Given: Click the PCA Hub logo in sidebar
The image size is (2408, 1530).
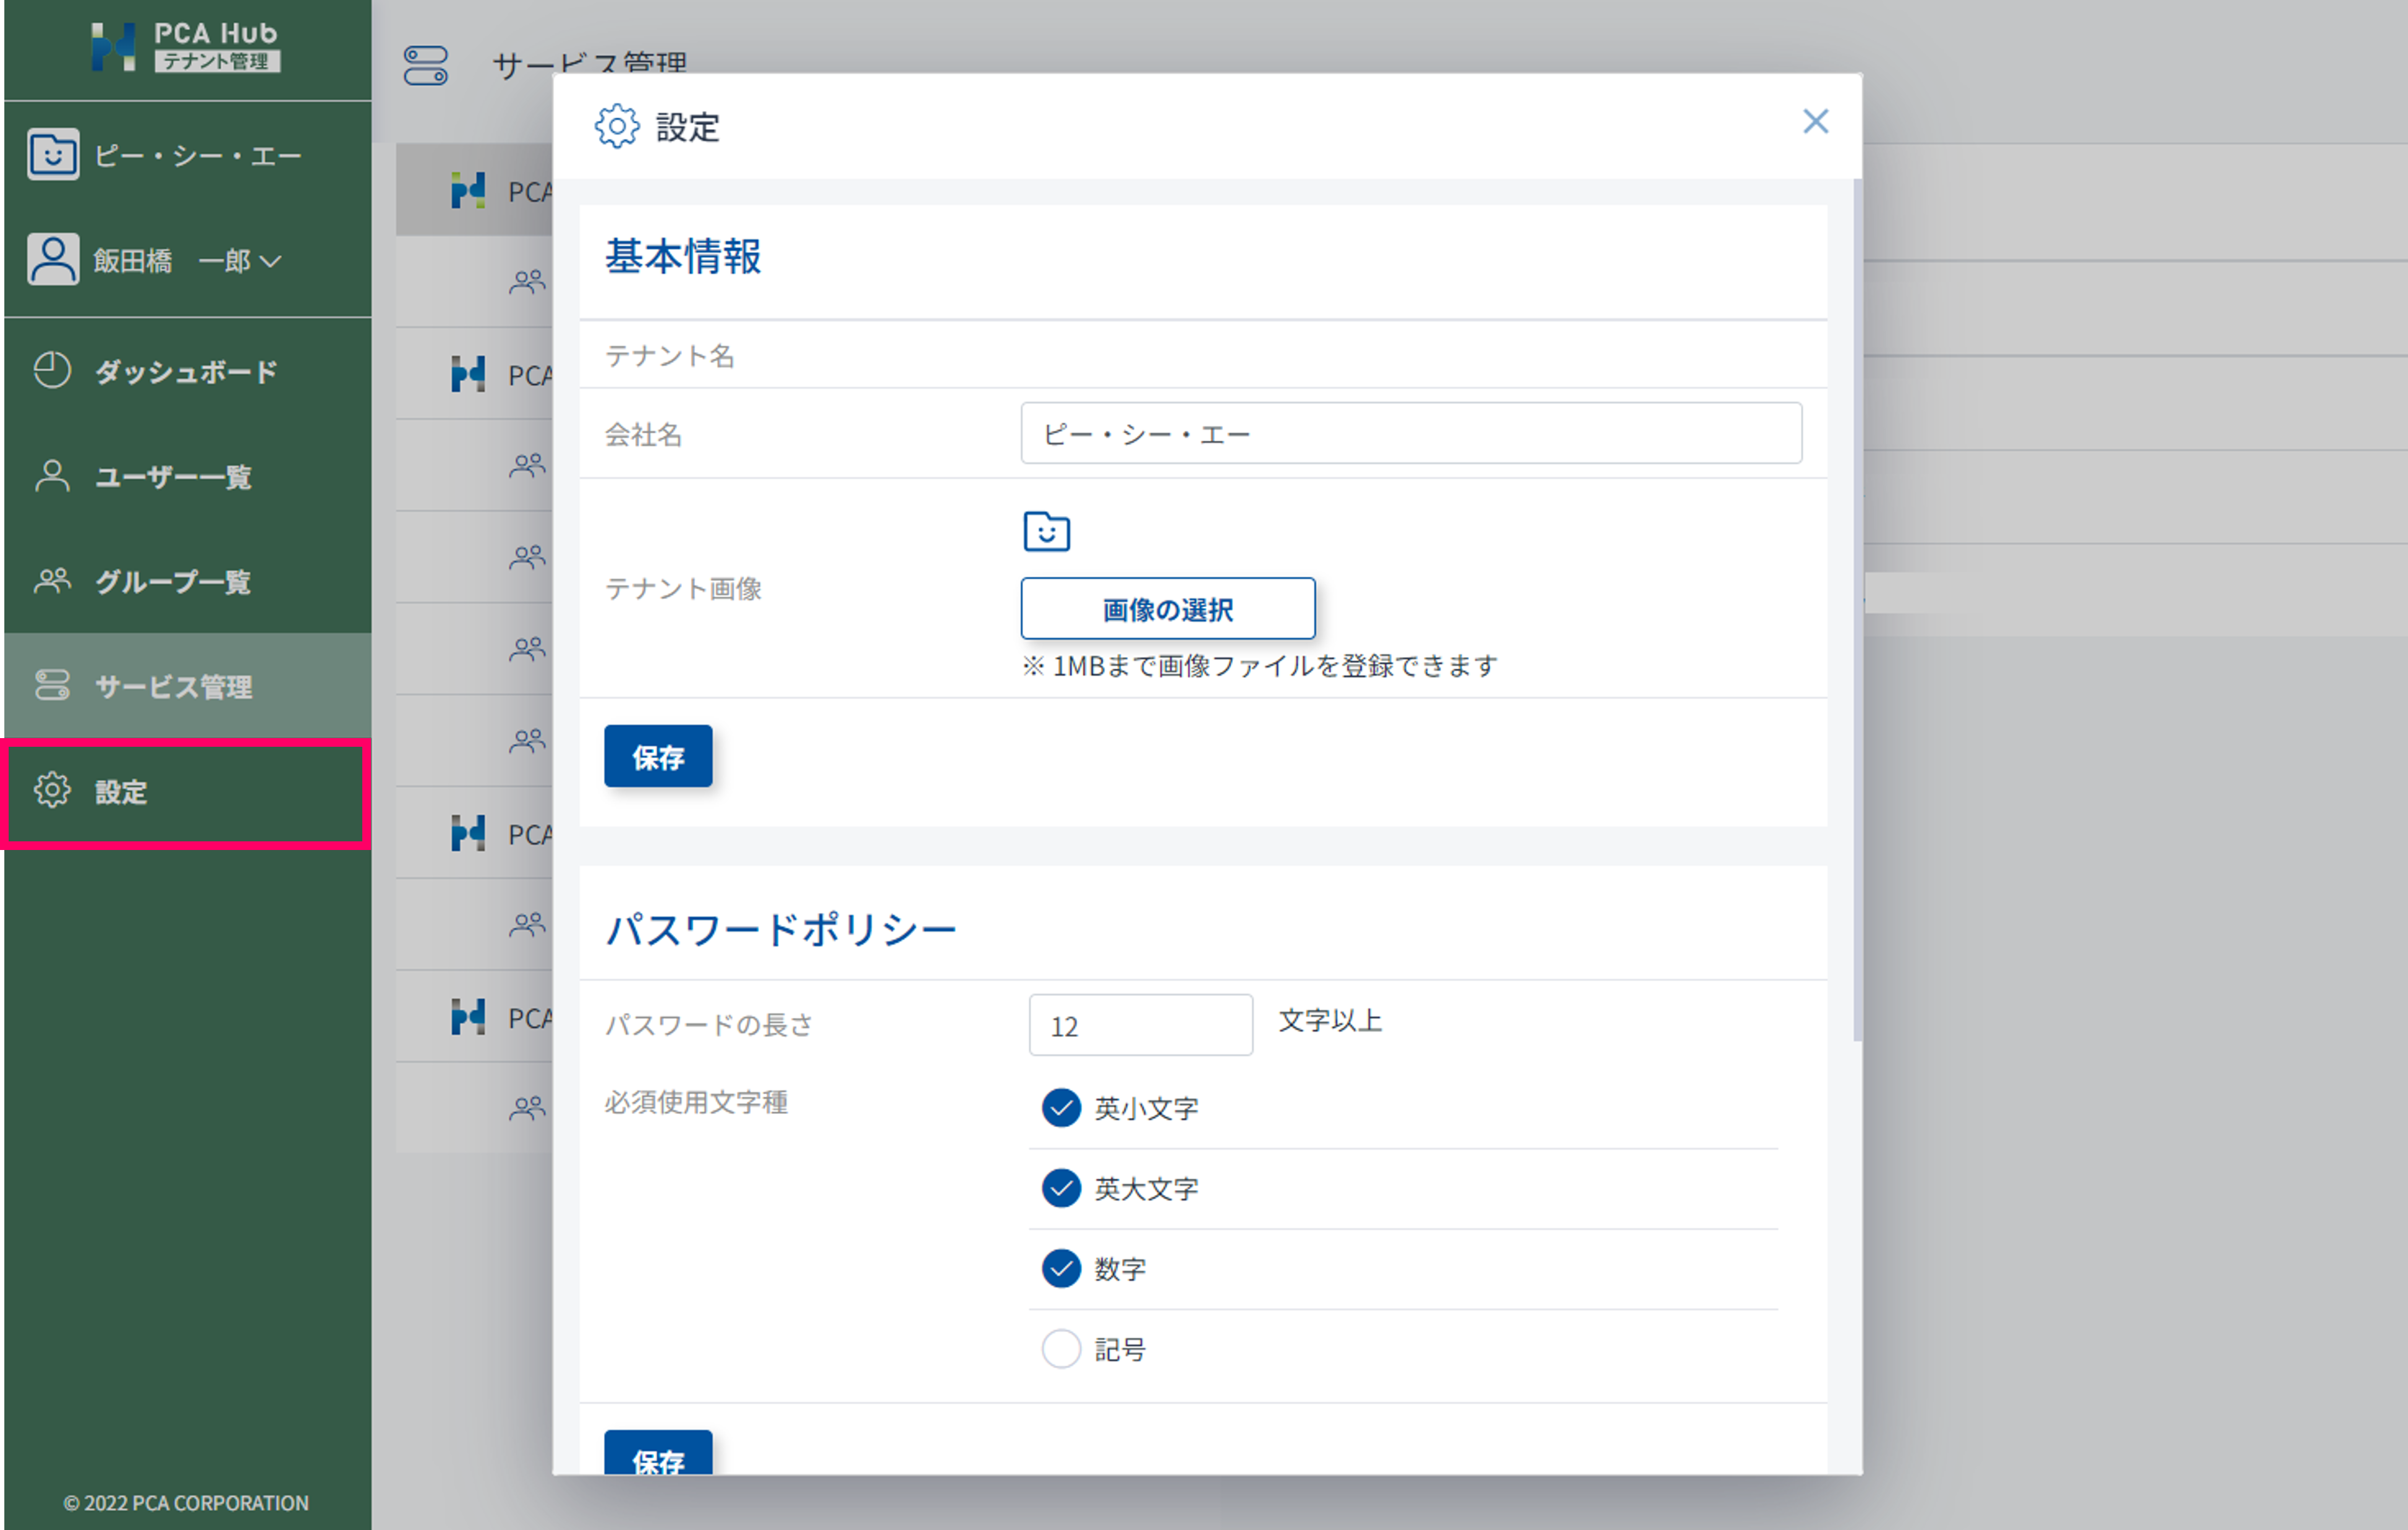Looking at the screenshot, I should coord(186,47).
